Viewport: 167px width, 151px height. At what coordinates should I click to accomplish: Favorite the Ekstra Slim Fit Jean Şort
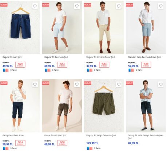point(77,84)
